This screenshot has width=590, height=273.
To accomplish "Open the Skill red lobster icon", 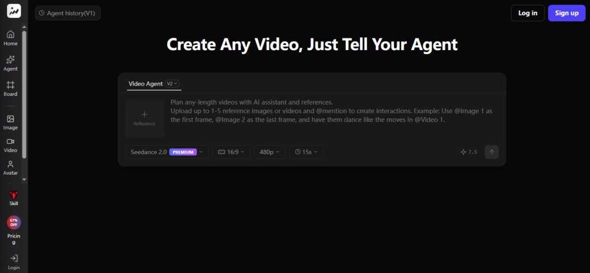I will pyautogui.click(x=14, y=194).
